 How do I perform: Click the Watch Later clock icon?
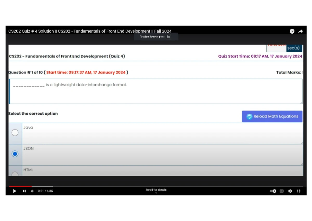[x=292, y=31]
